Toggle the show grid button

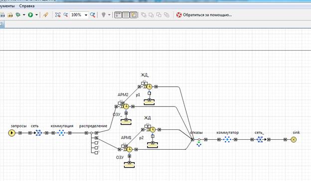tap(126, 15)
